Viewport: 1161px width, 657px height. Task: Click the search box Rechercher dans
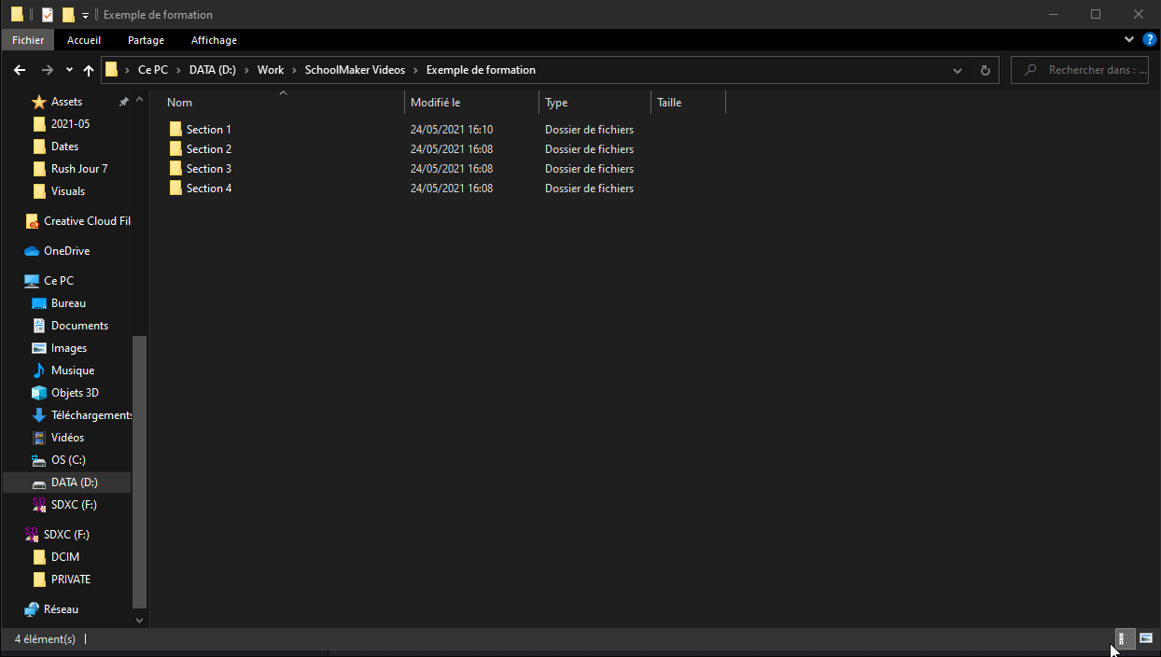point(1081,70)
